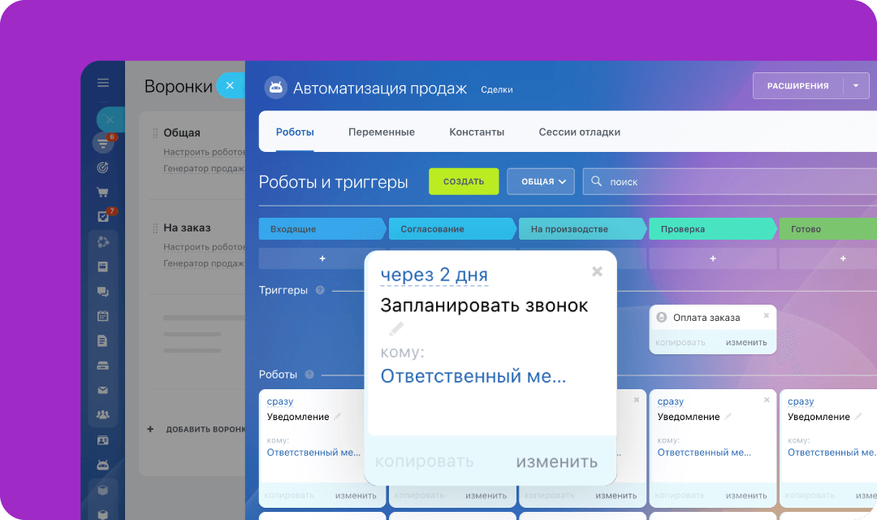Click the drag handle of Общая funnel

155,133
